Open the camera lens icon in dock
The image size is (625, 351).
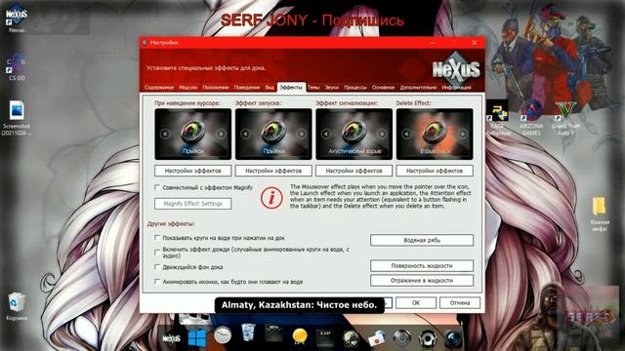(x=453, y=338)
